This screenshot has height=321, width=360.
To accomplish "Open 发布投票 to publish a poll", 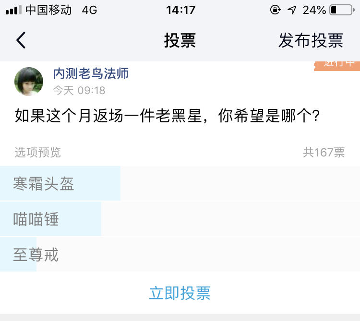I will click(311, 40).
